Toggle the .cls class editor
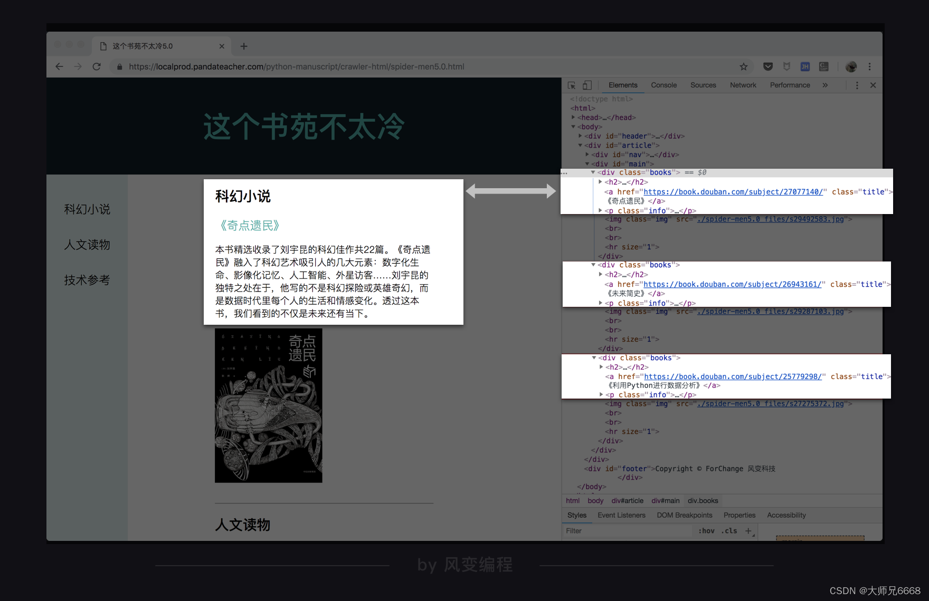The image size is (929, 601). tap(729, 531)
